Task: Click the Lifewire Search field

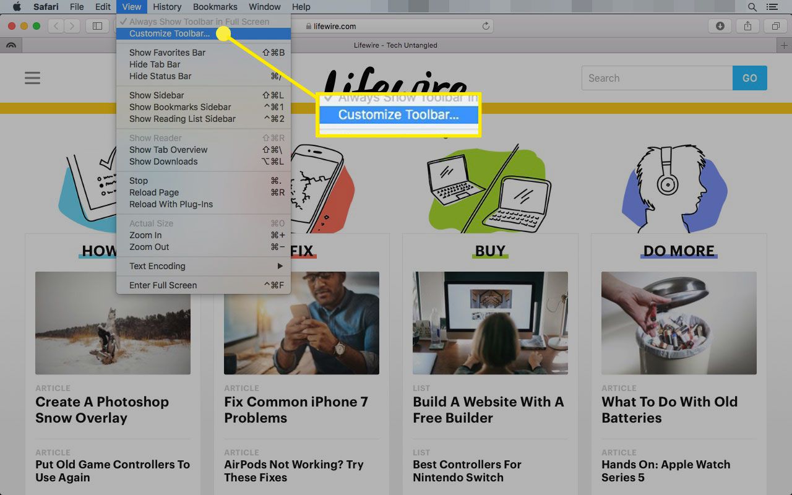Action: coord(657,78)
